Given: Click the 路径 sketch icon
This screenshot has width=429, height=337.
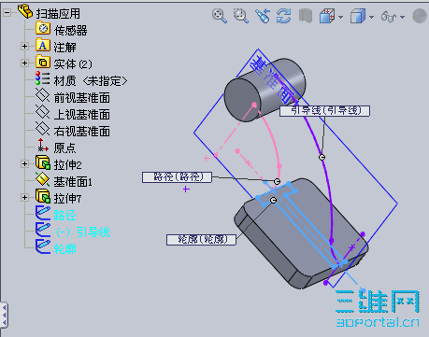Looking at the screenshot, I should click(x=43, y=213).
